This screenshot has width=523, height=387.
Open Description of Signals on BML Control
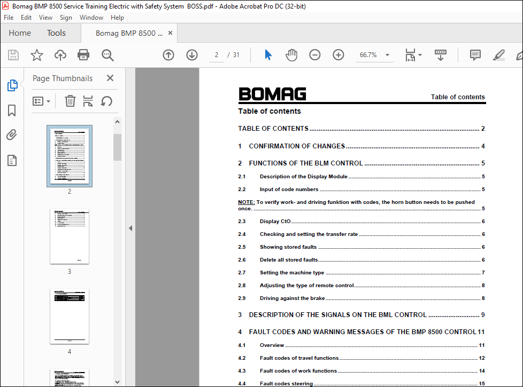coord(361,315)
